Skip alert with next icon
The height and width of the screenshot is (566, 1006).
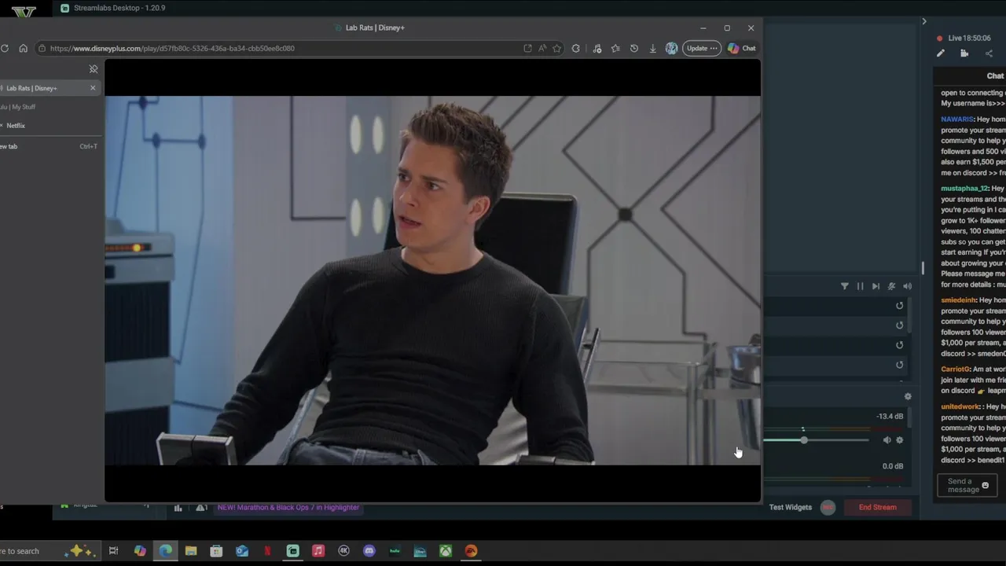click(x=876, y=286)
